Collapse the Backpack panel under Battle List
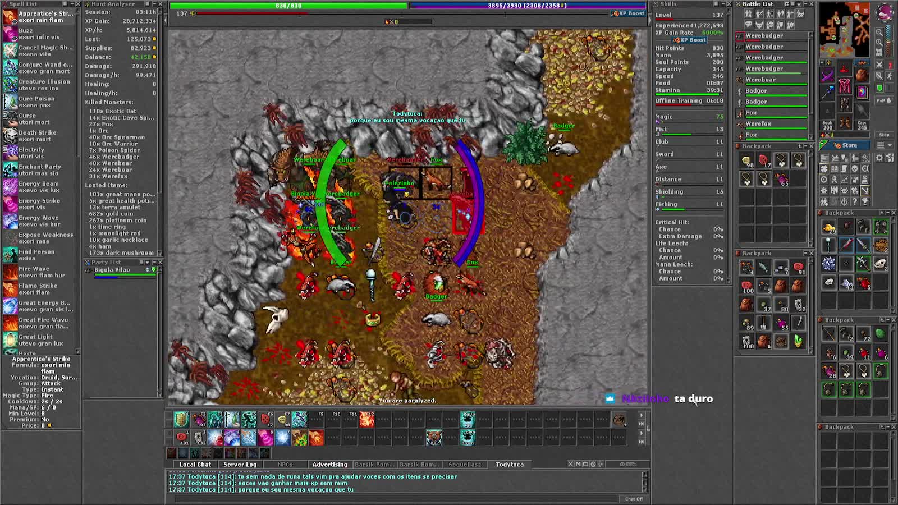The width and height of the screenshot is (898, 505). [804, 146]
